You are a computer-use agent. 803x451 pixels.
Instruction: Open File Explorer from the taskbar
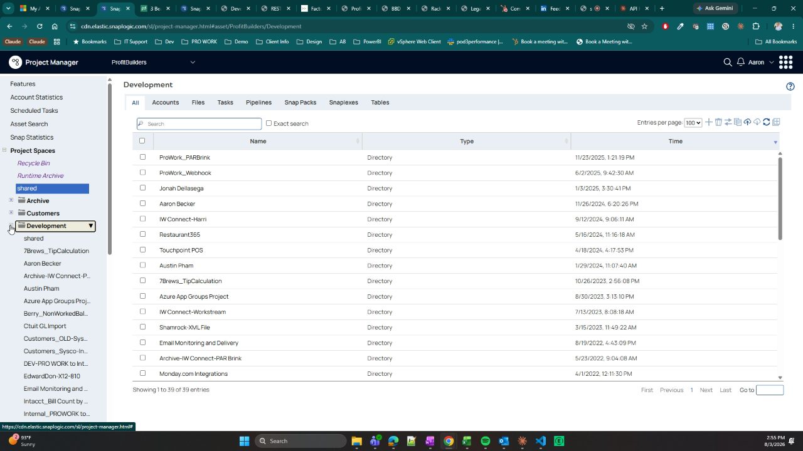pos(356,441)
